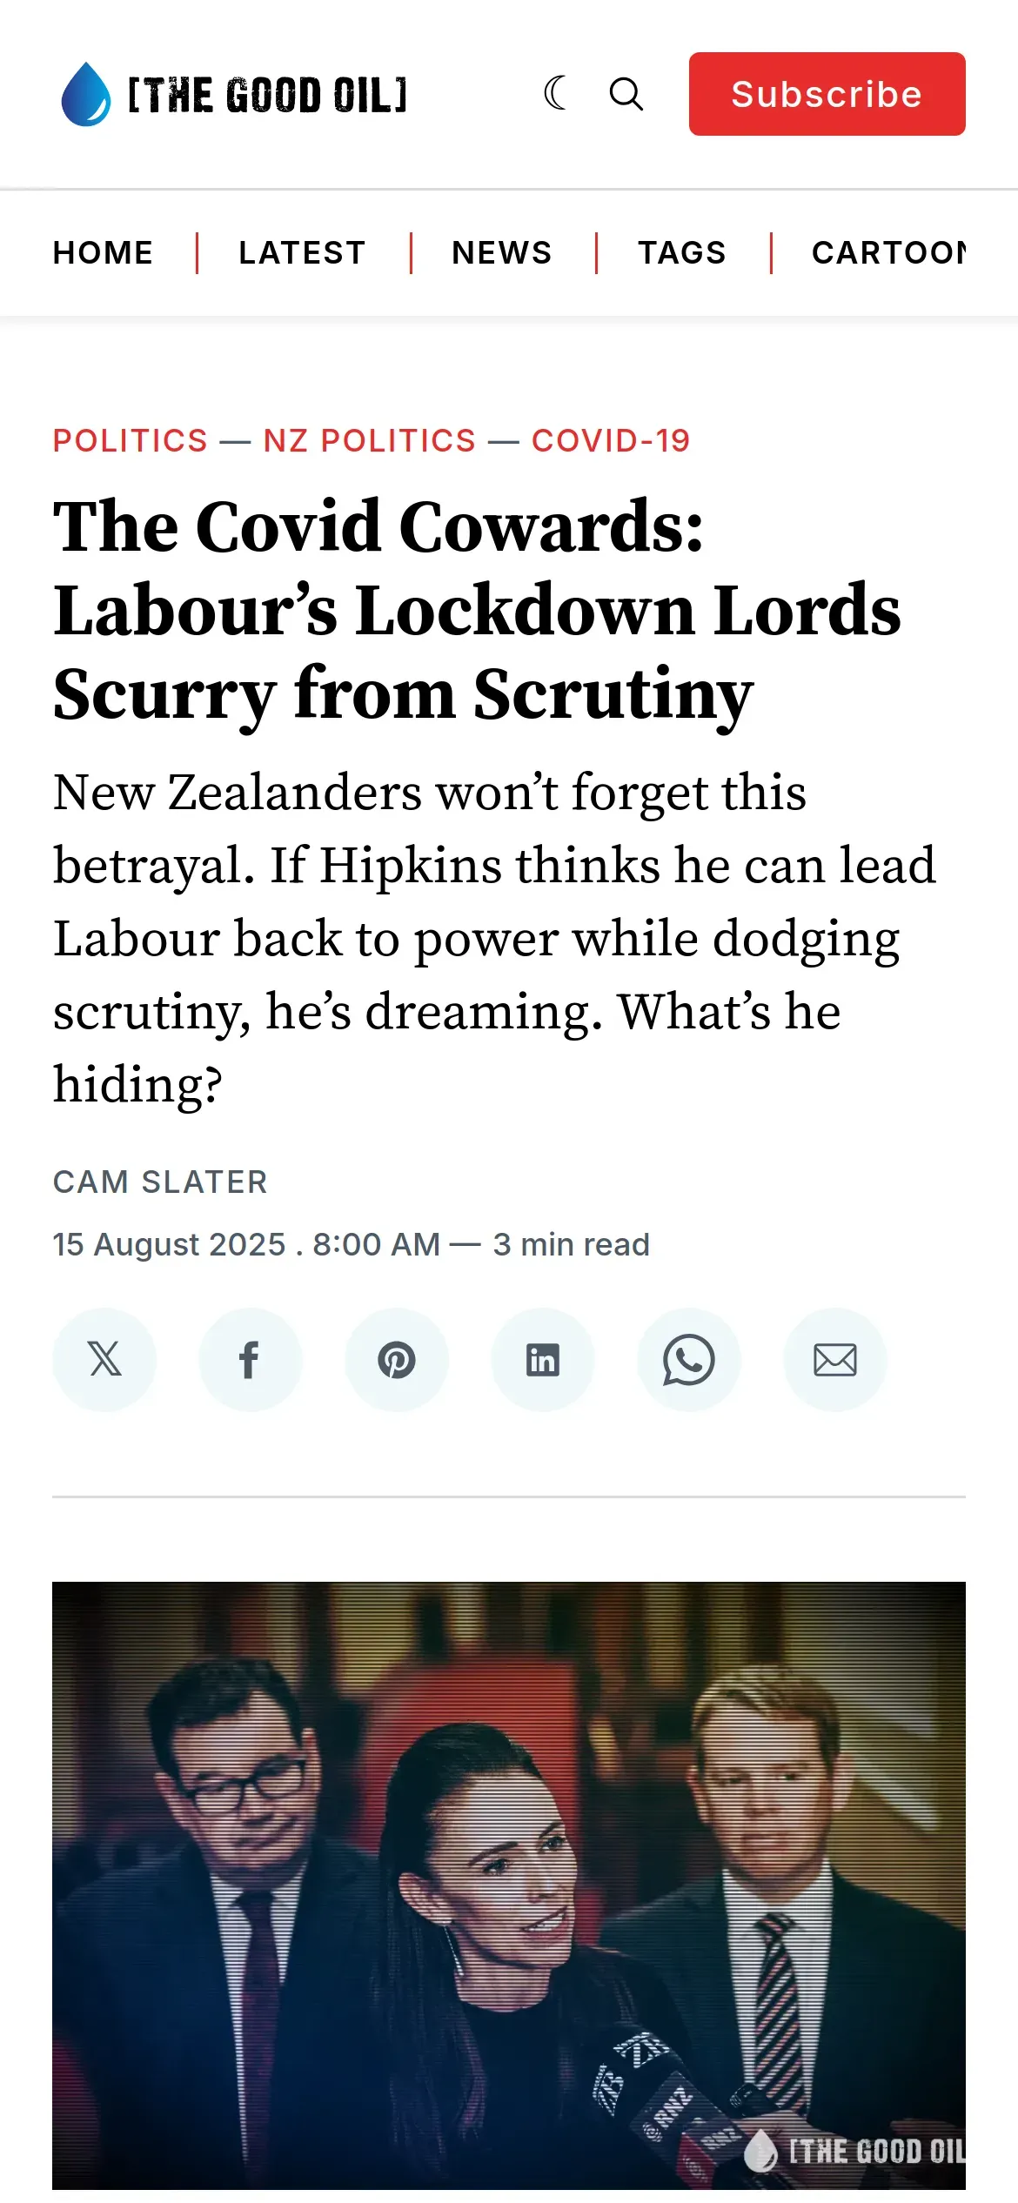This screenshot has height=2203, width=1018.
Task: Share the article on X
Action: [x=104, y=1359]
